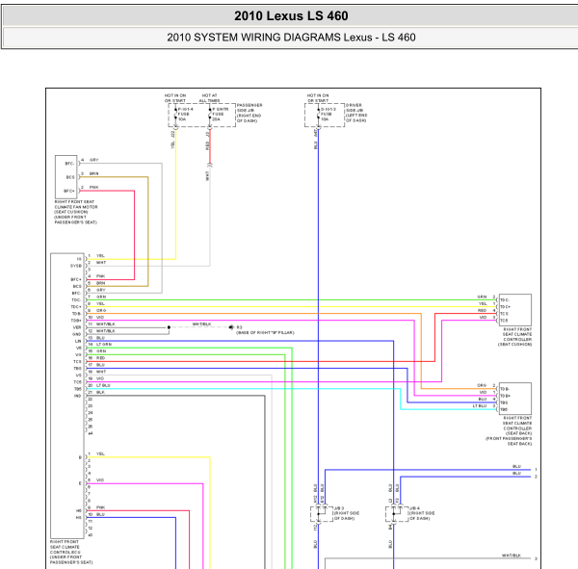The image size is (578, 569).
Task: Click the TDB- terminal inside seat back controller box
Action: click(505, 389)
